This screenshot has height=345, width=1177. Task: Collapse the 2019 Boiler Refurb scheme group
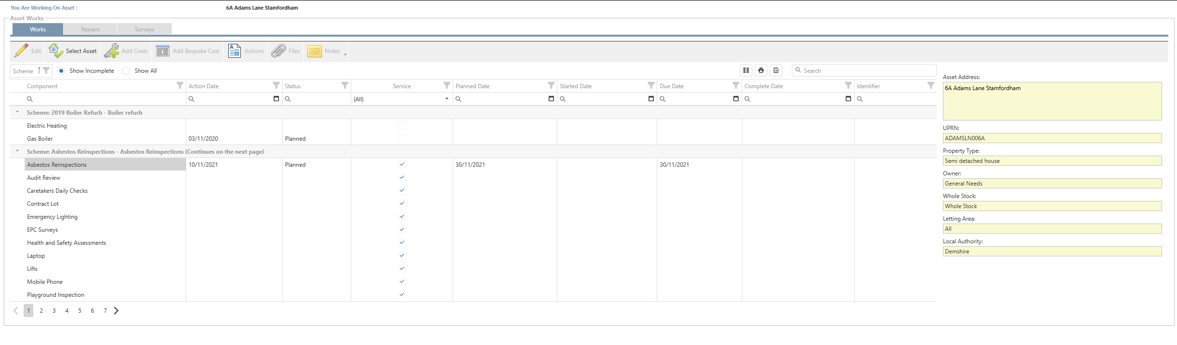pyautogui.click(x=17, y=112)
